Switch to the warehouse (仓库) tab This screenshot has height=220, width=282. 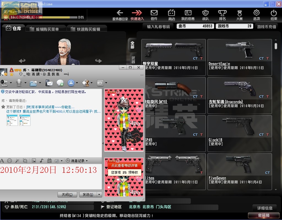pos(14,28)
